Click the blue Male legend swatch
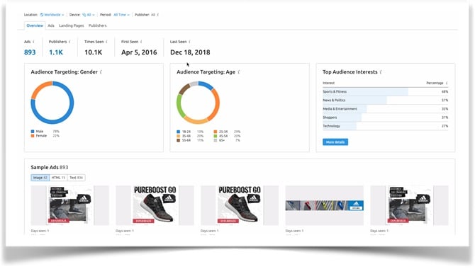The height and width of the screenshot is (269, 475). pos(33,132)
